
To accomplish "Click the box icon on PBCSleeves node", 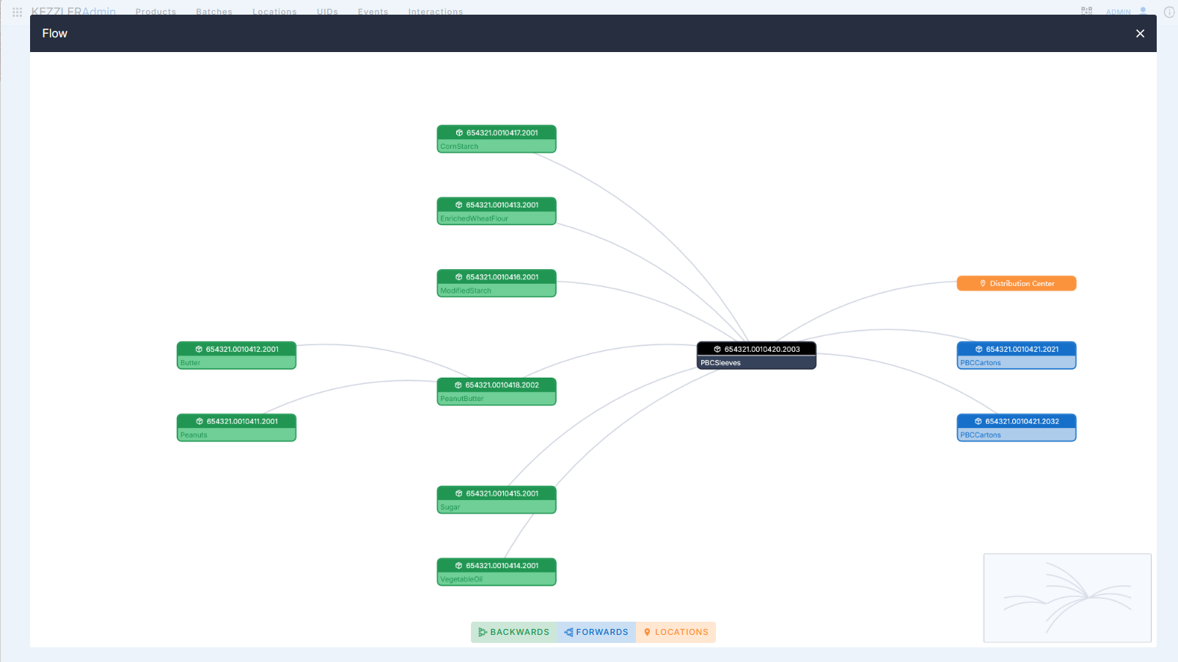I will pyautogui.click(x=717, y=349).
